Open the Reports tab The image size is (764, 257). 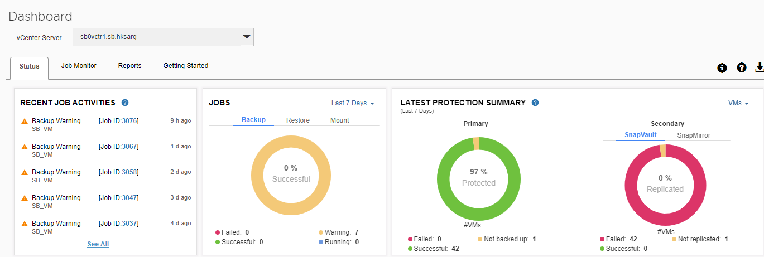tap(129, 66)
